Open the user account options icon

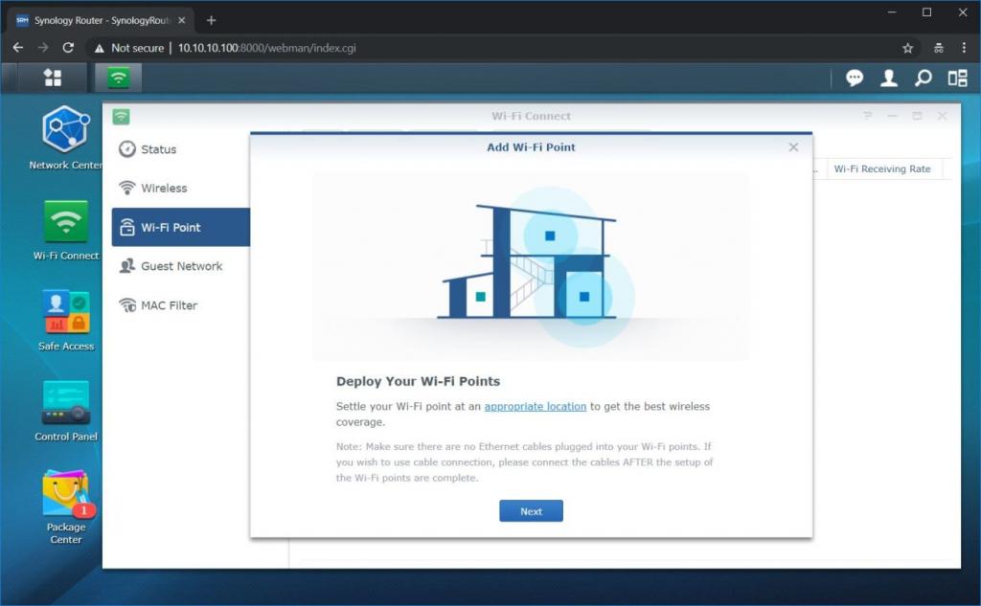(x=889, y=79)
